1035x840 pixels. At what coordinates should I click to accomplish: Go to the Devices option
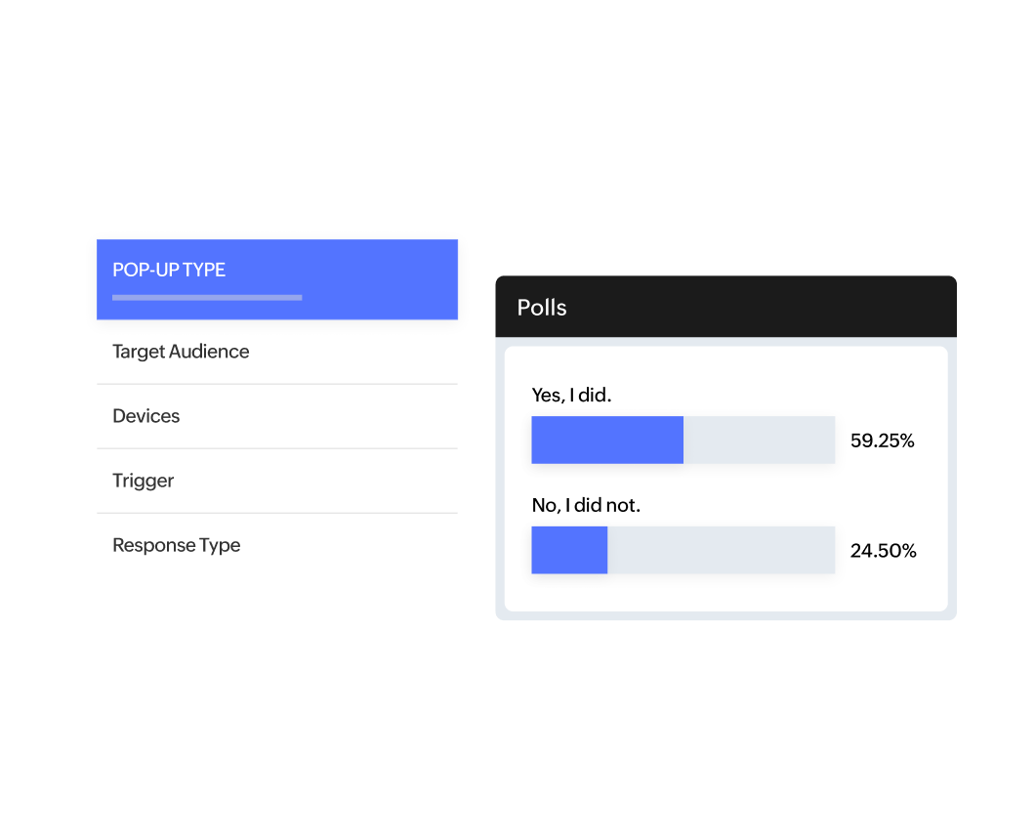(x=146, y=416)
